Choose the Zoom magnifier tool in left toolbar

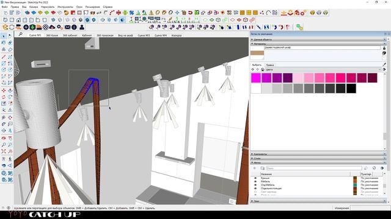[x=4, y=144]
